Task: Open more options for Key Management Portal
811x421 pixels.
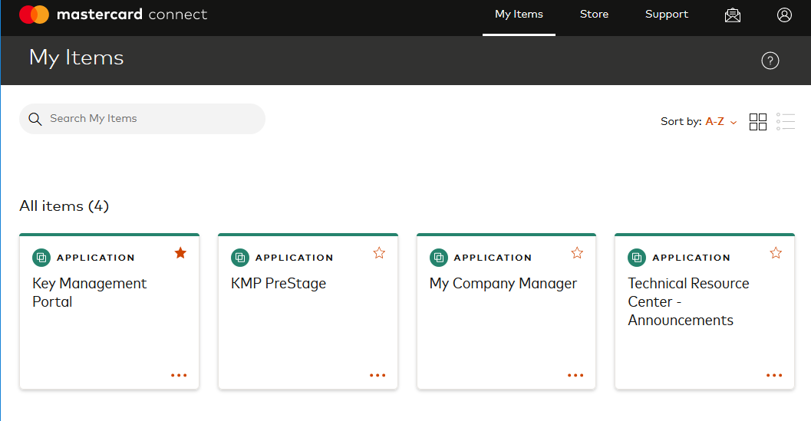Action: [x=179, y=376]
